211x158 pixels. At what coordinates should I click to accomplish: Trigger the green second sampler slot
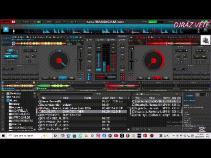pyautogui.click(x=53, y=86)
